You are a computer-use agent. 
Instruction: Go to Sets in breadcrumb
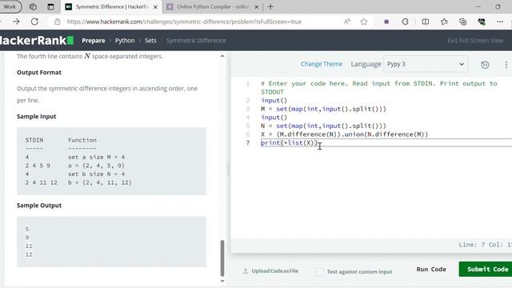[x=150, y=41]
